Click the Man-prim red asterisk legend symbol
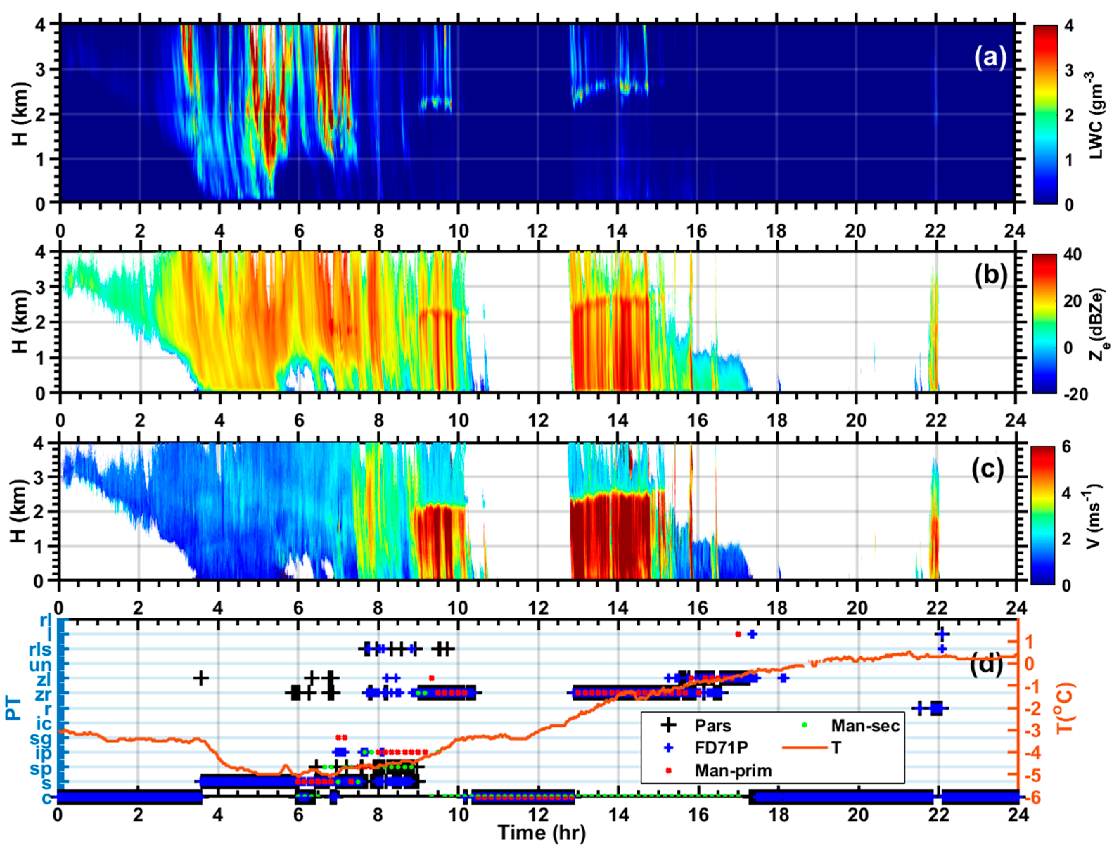 (668, 771)
